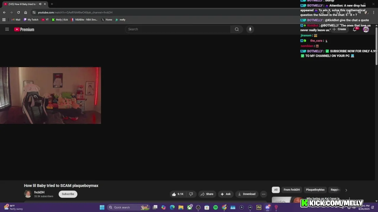Image resolution: width=378 pixels, height=212 pixels.
Task: Open more actions ellipsis under video
Action: pyautogui.click(x=263, y=194)
